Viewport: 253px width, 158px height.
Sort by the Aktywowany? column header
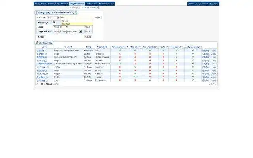tap(193, 47)
